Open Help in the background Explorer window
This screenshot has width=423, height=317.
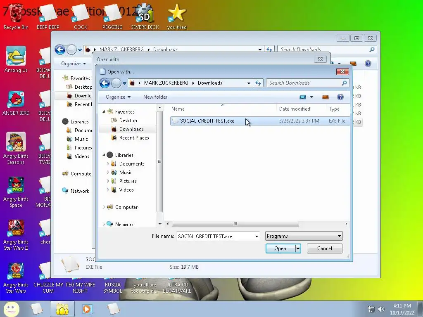(368, 64)
